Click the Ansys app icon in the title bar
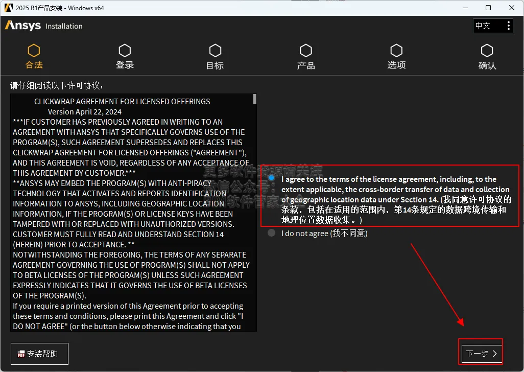Viewport: 524px width, 372px height. coord(8,8)
